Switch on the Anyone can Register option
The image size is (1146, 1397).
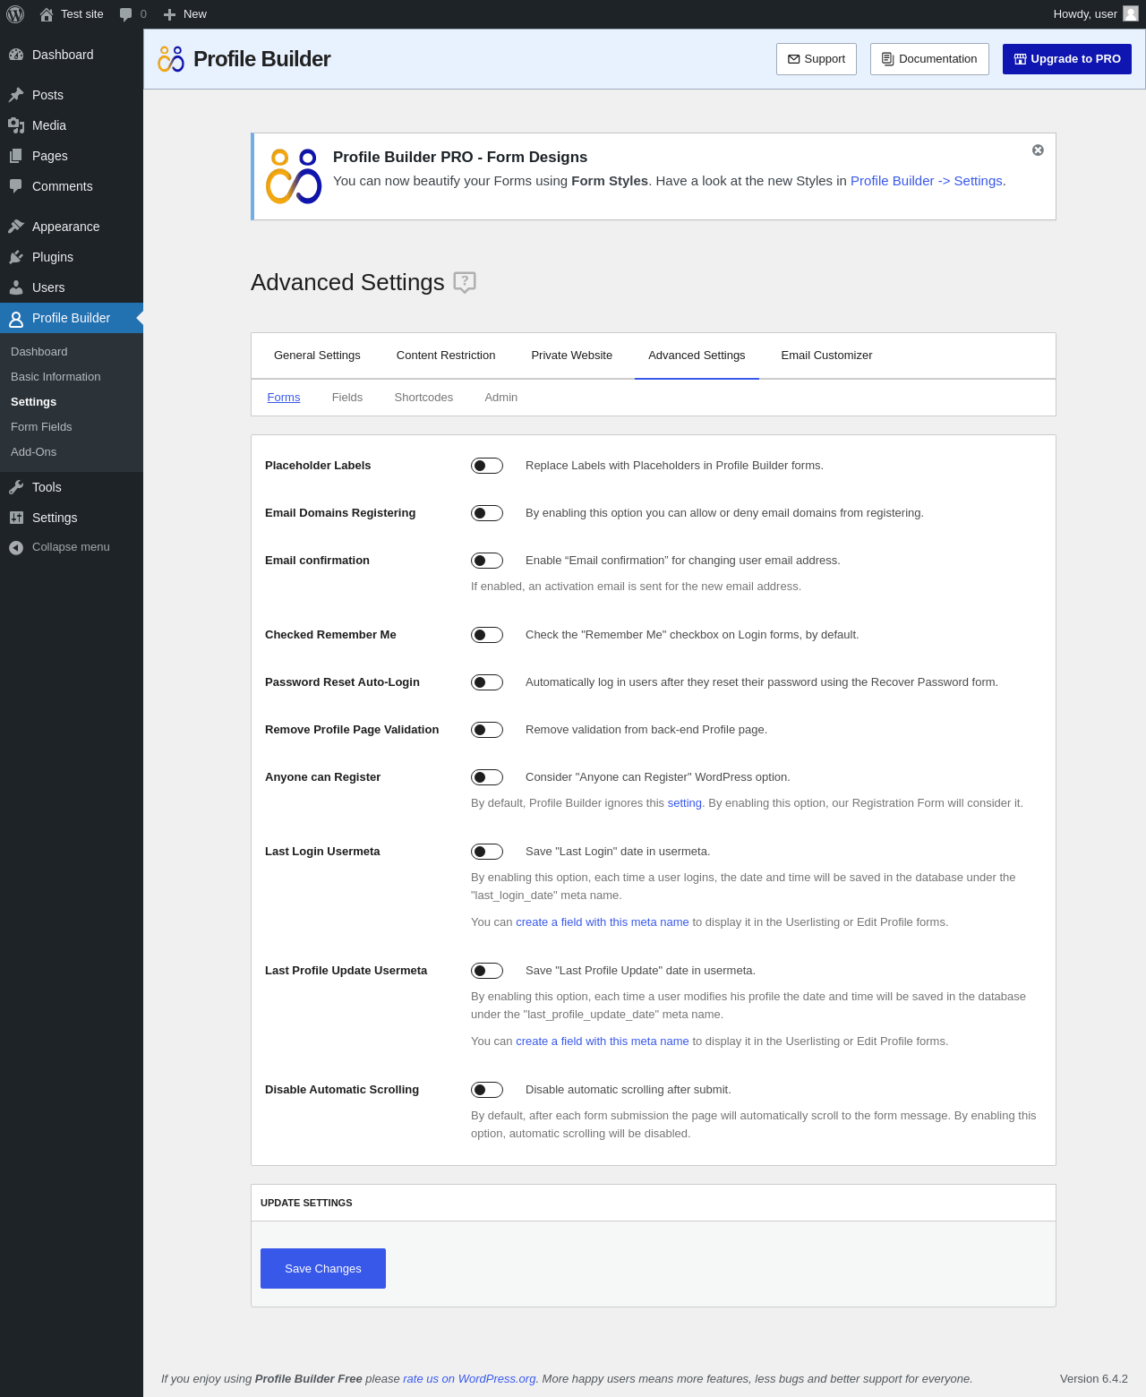[x=487, y=777]
